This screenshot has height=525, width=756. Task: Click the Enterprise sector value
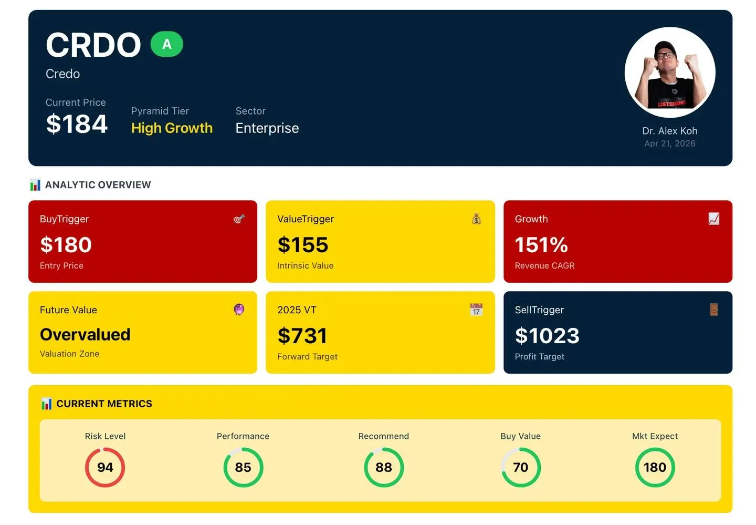coord(267,128)
